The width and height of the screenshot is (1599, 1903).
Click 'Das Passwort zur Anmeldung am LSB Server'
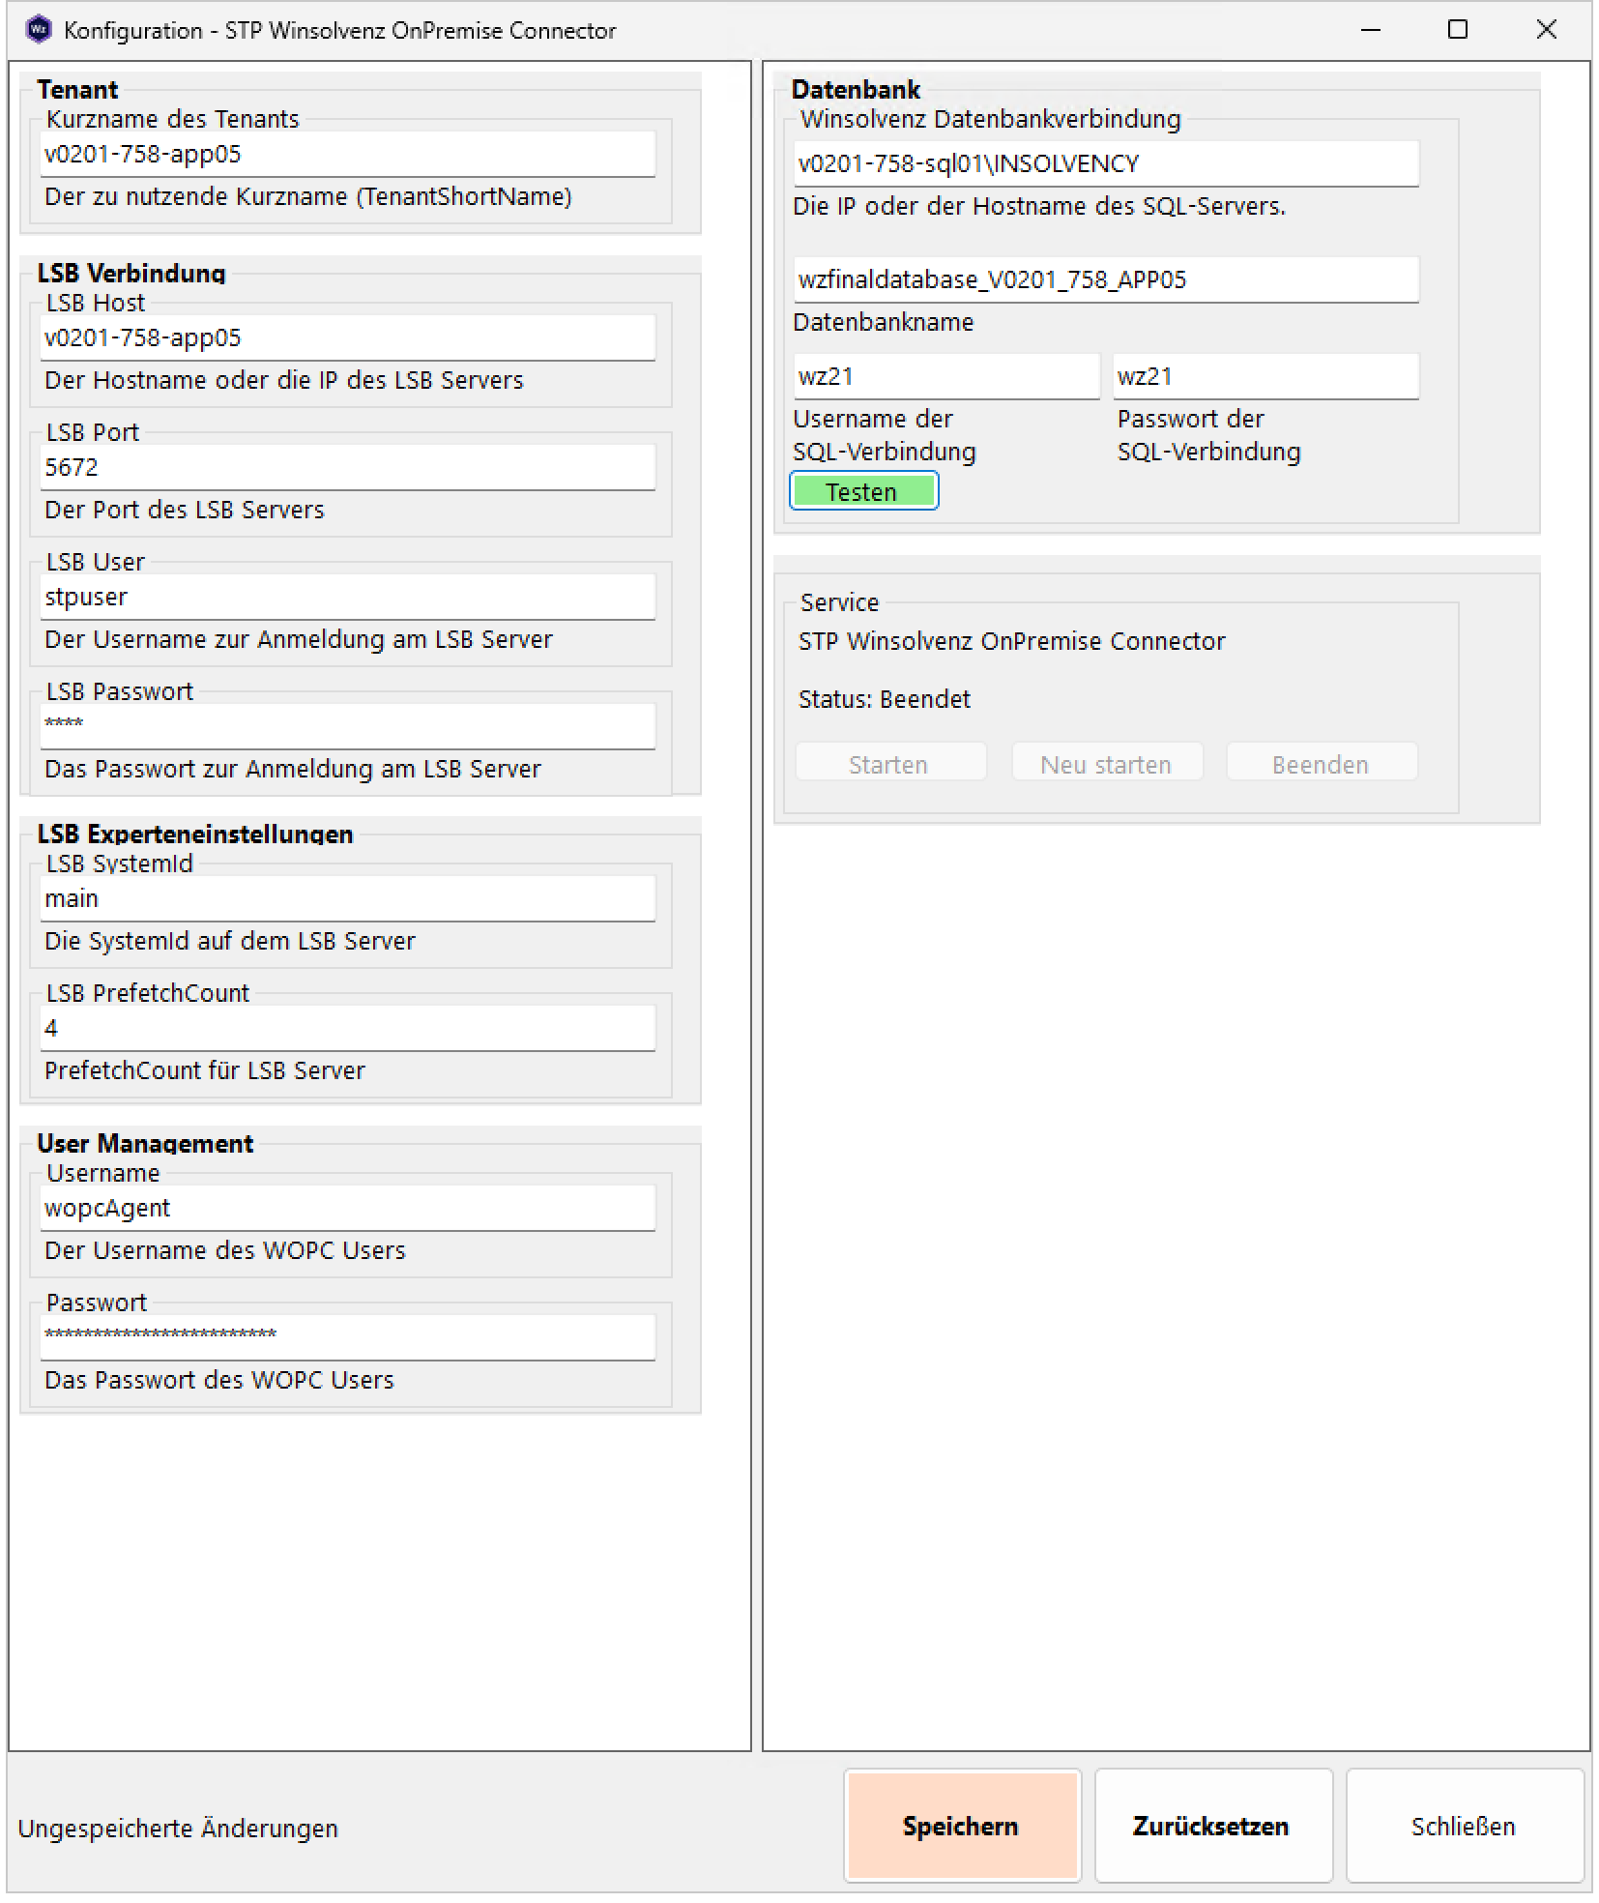(293, 769)
